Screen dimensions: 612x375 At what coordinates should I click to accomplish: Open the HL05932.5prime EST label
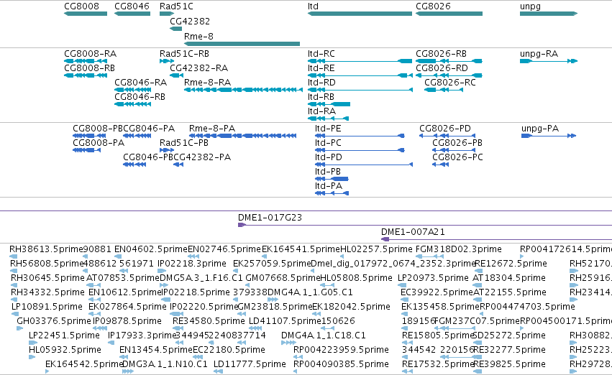pos(65,350)
